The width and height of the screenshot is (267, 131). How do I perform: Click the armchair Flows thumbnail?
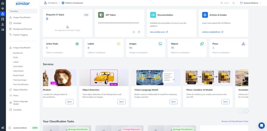(208, 78)
